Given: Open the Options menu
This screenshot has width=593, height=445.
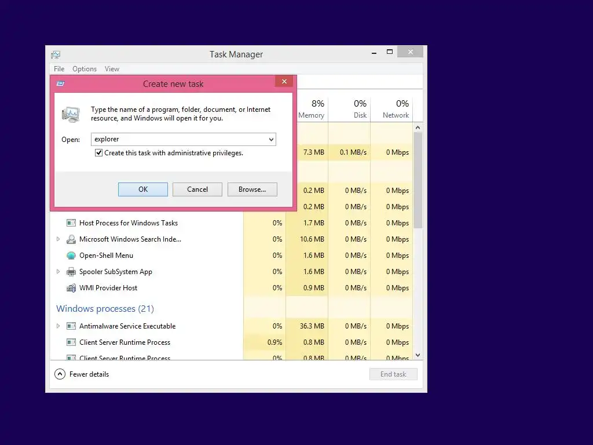Looking at the screenshot, I should [x=85, y=69].
